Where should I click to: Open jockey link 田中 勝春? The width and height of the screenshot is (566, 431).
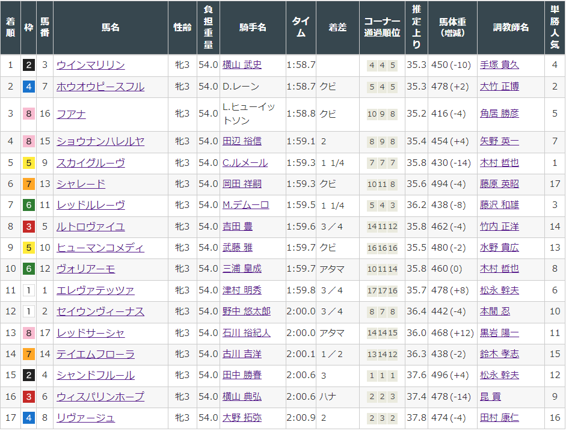(242, 375)
